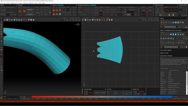Click the red-to-blue stretch color gradient bar
Viewport: 188px width, 106px height.
click(102, 97)
